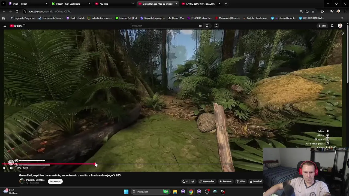
Task: Open Paulo RS Menezes channel avatar
Action: tap(22, 181)
